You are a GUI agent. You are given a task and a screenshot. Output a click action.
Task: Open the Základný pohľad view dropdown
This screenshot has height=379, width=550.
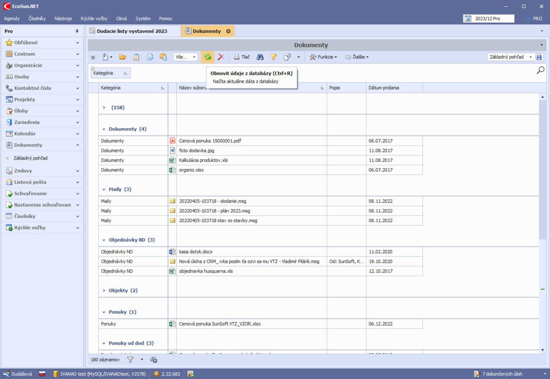tap(531, 57)
